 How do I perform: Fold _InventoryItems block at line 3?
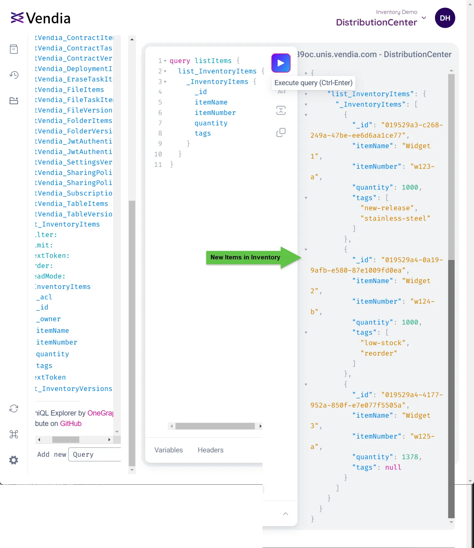coord(165,82)
